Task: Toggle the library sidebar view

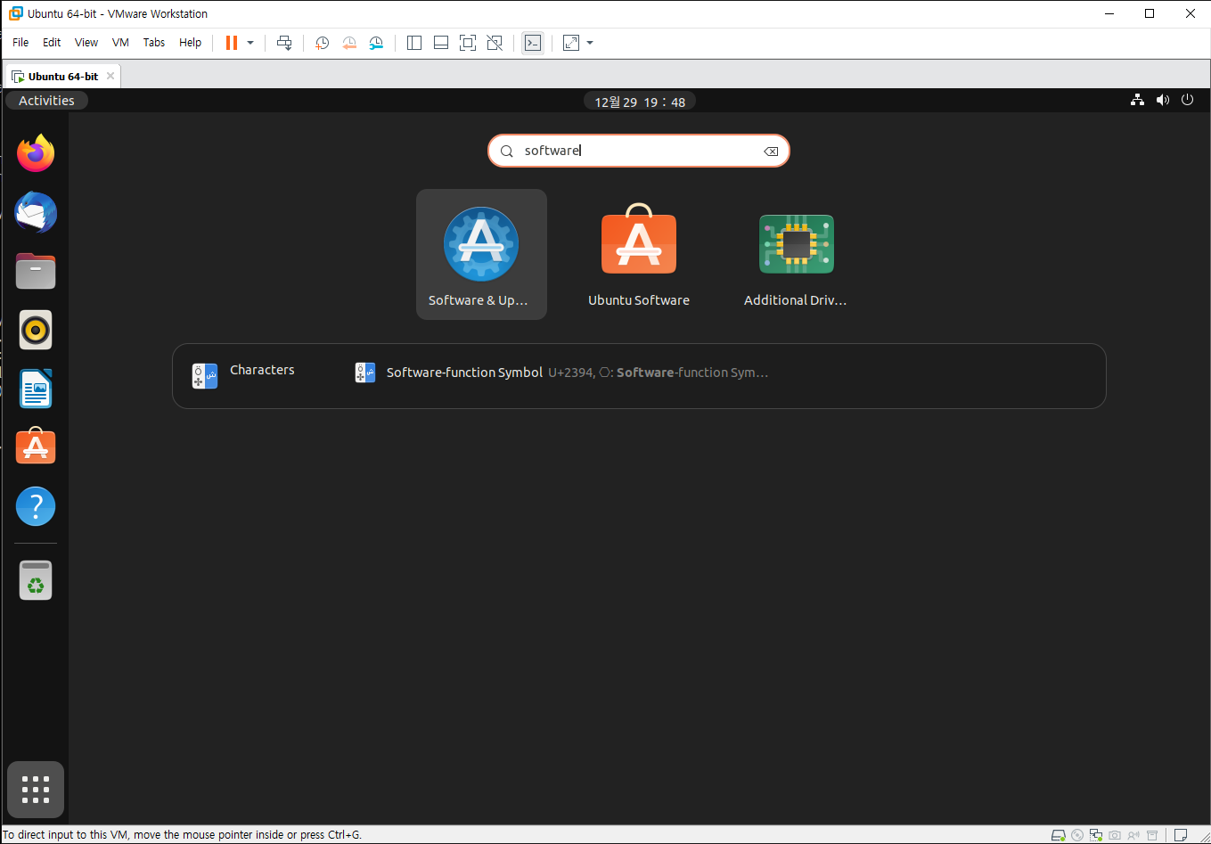Action: (x=414, y=43)
